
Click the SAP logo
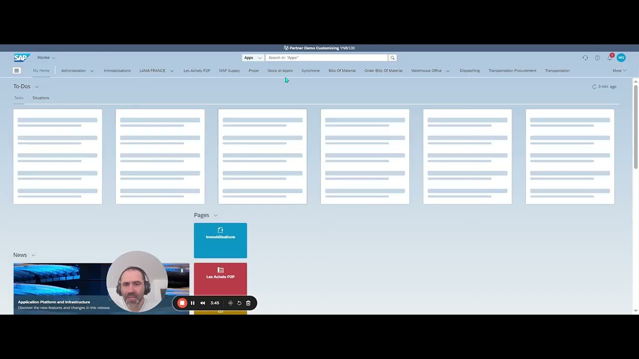click(x=21, y=58)
